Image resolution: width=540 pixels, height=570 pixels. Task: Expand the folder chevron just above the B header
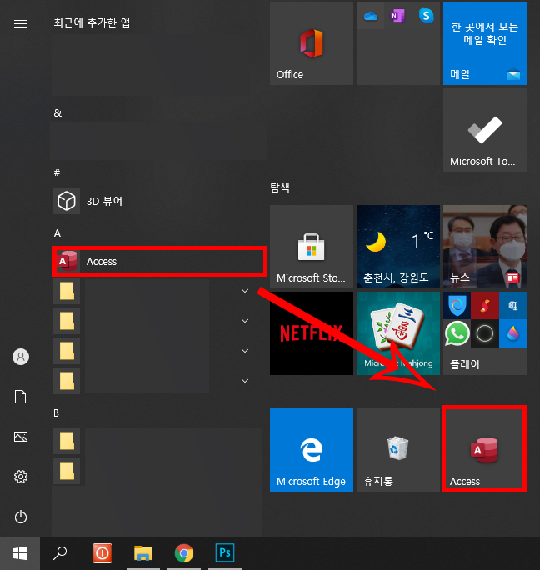tap(245, 381)
